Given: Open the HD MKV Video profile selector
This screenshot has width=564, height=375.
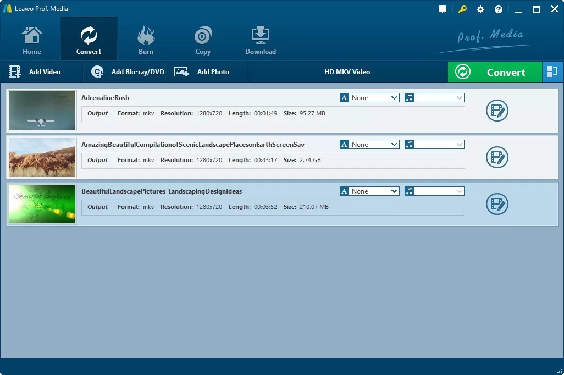Looking at the screenshot, I should [347, 72].
